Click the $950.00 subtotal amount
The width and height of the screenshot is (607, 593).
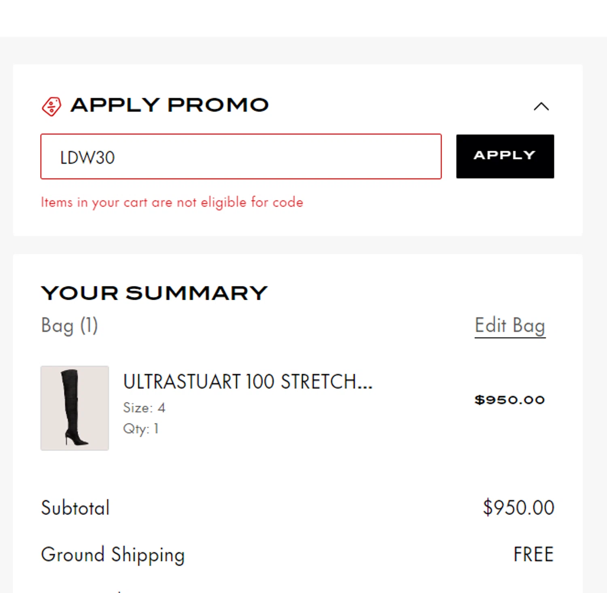[518, 508]
